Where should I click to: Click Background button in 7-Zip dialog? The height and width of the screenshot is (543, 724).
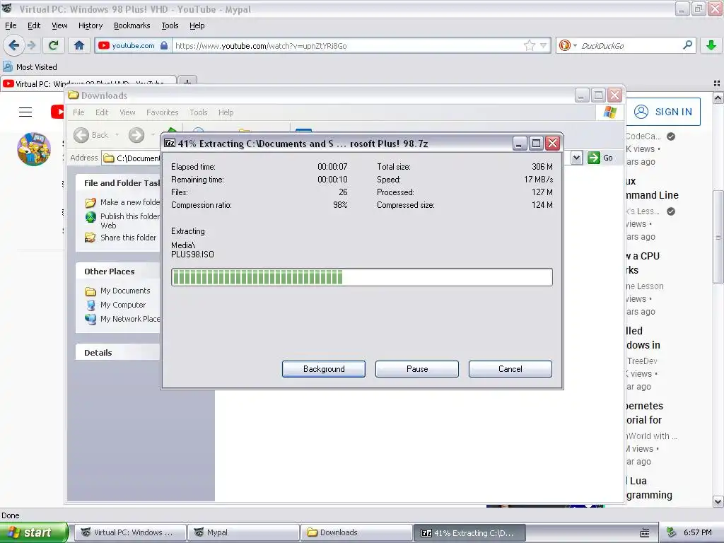pyautogui.click(x=324, y=369)
